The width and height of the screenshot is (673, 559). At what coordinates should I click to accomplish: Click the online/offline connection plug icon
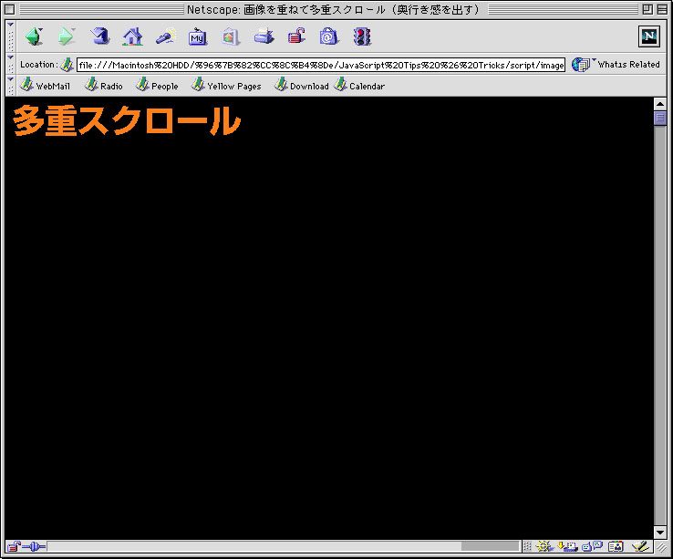(34, 546)
